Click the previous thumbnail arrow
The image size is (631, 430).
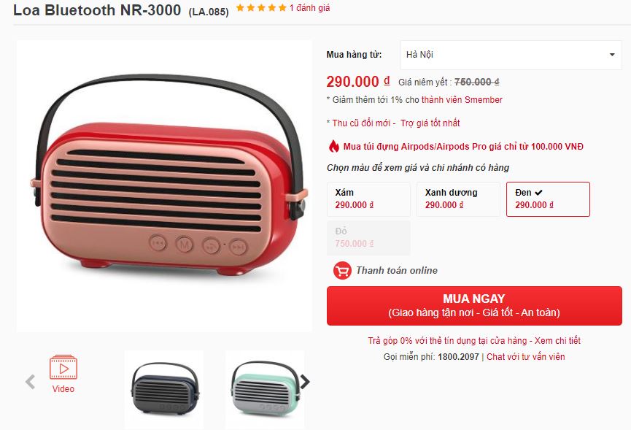tap(30, 382)
